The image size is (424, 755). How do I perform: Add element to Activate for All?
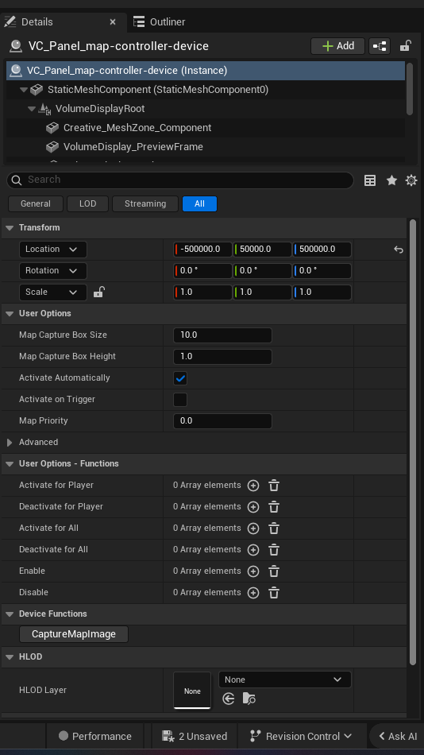pyautogui.click(x=253, y=528)
